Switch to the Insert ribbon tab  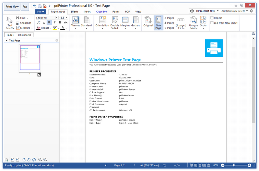[87, 12]
